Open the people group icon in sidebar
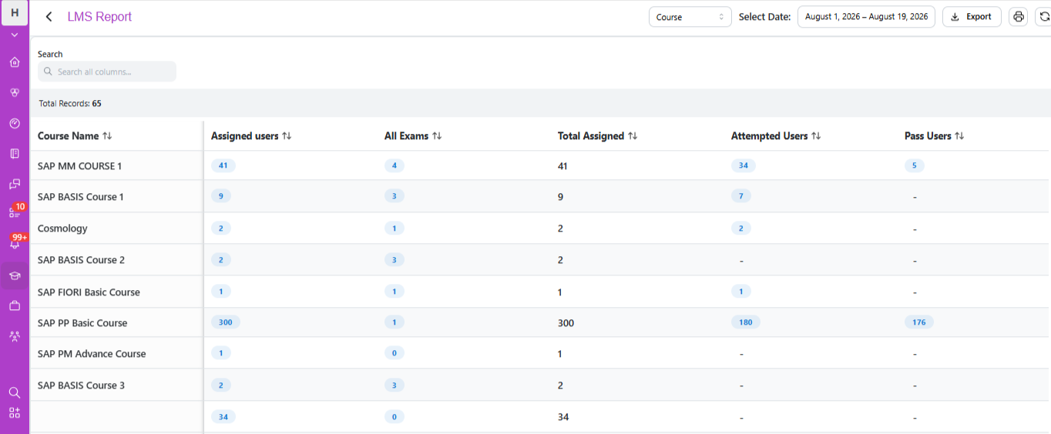1051x434 pixels. [x=15, y=336]
